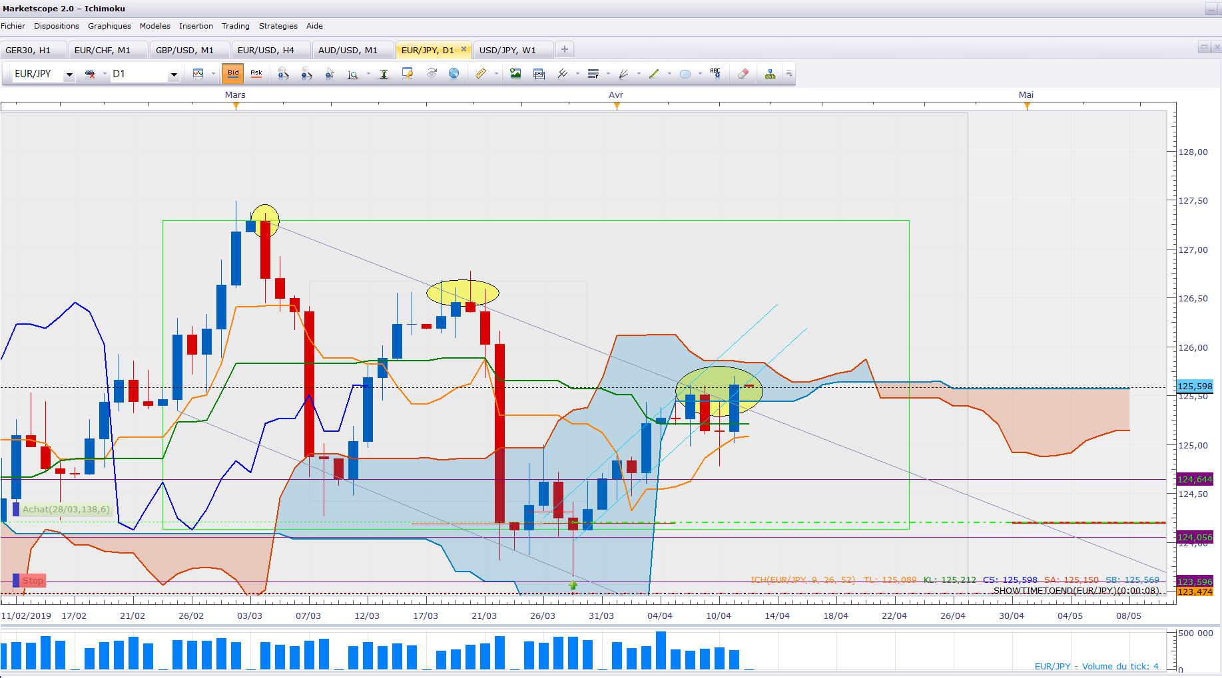Open the EUR/JPY symbol dropdown
This screenshot has width=1222, height=678.
69,75
